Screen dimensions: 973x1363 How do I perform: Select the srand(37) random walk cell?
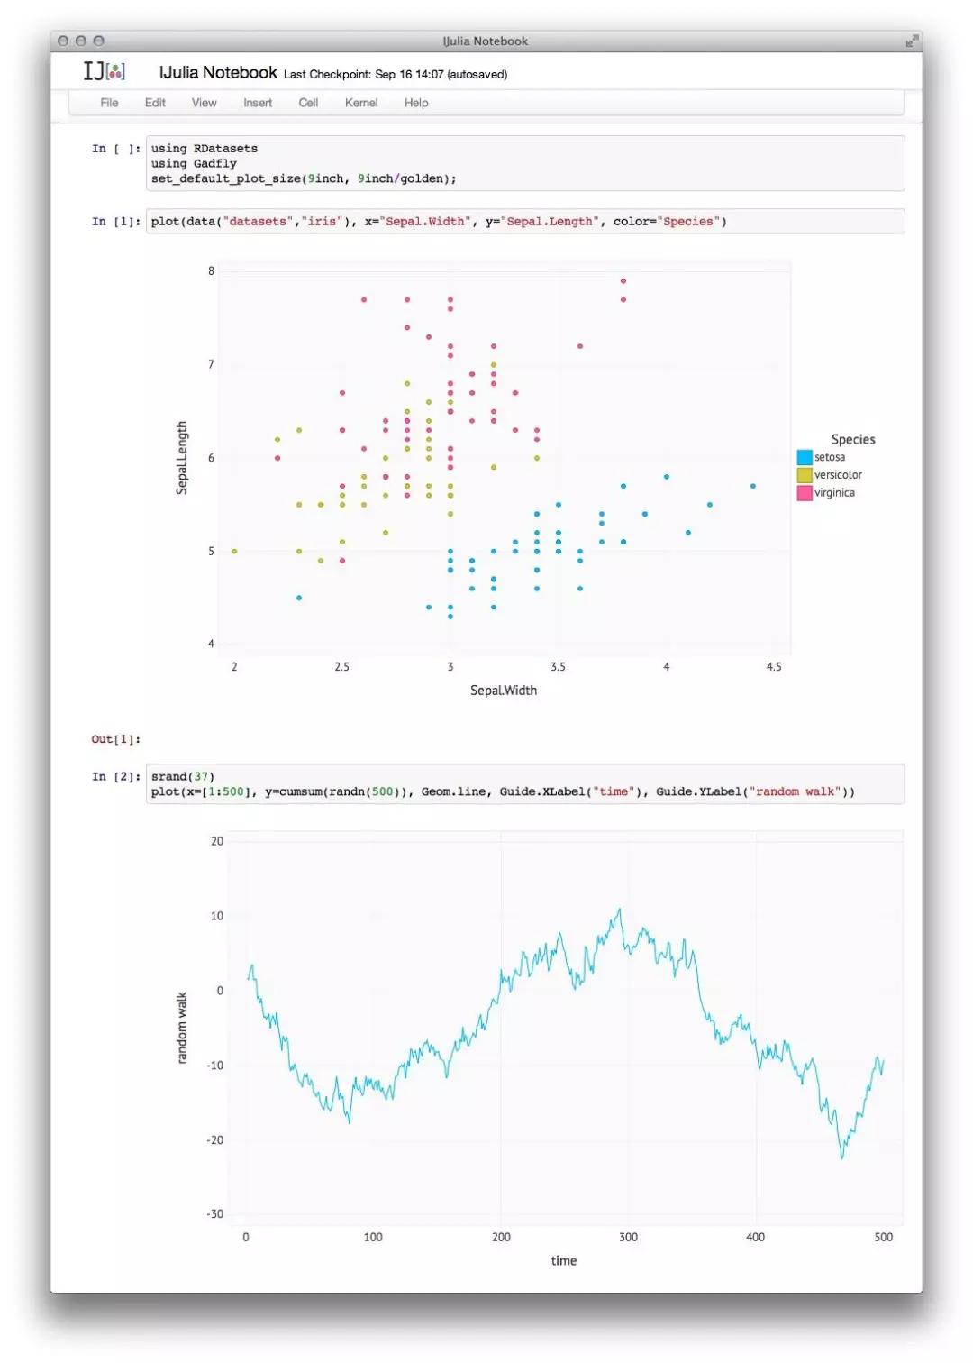click(x=525, y=784)
